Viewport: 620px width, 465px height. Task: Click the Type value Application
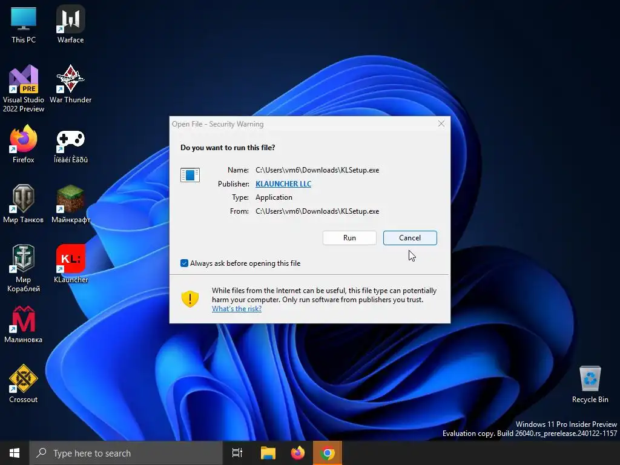[274, 197]
